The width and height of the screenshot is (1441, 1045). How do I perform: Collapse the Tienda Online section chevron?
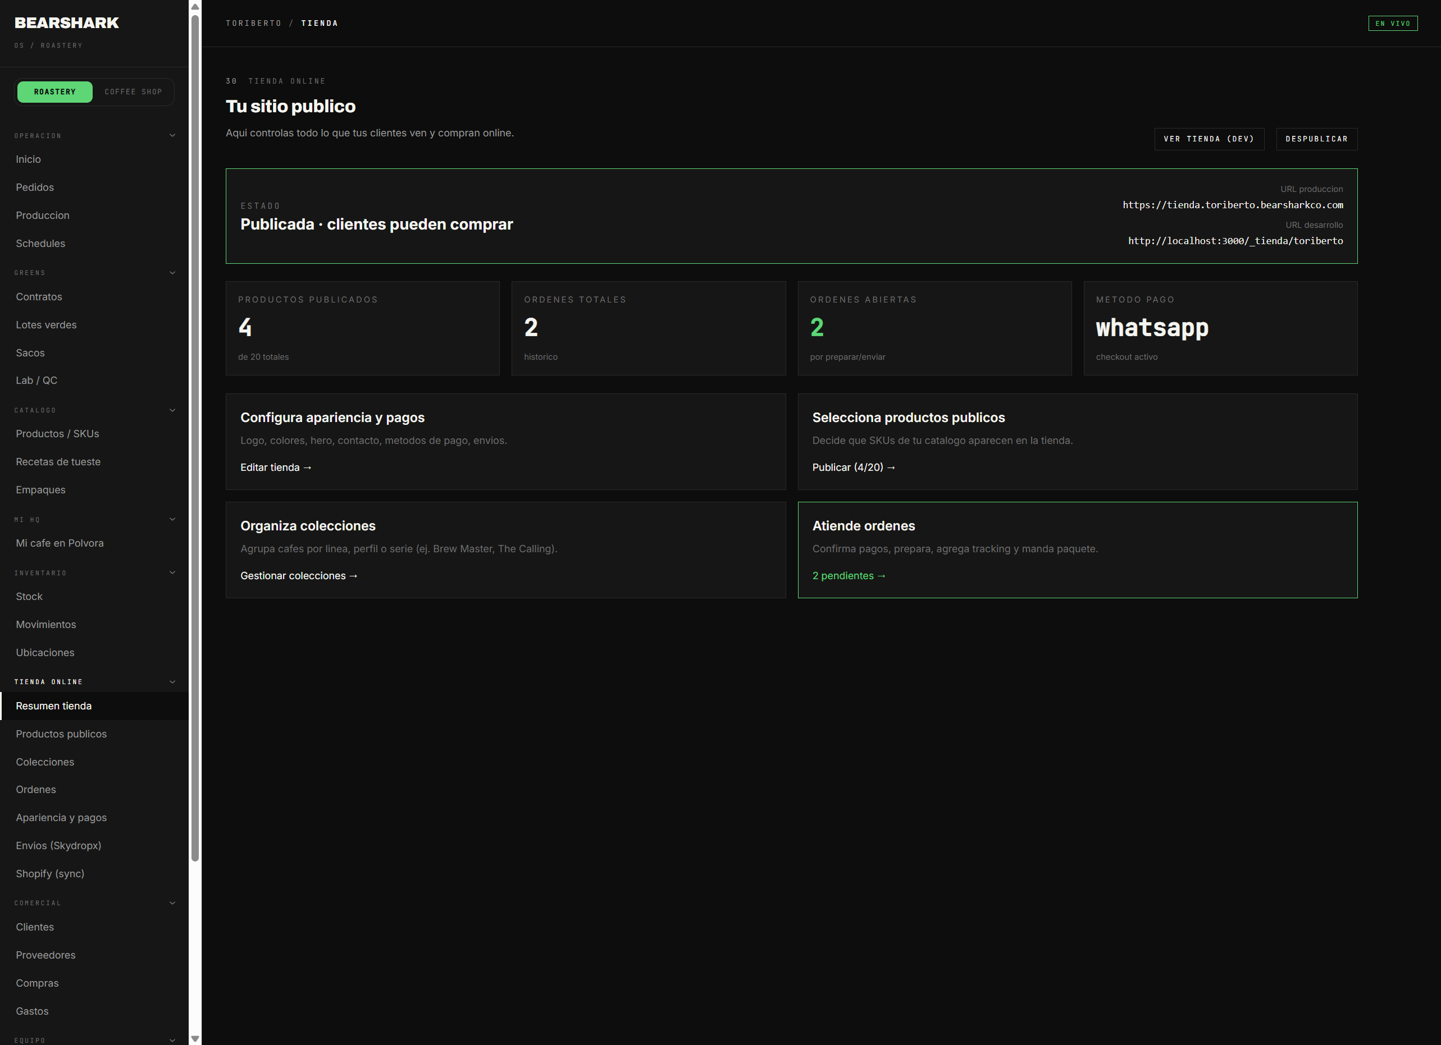(172, 682)
